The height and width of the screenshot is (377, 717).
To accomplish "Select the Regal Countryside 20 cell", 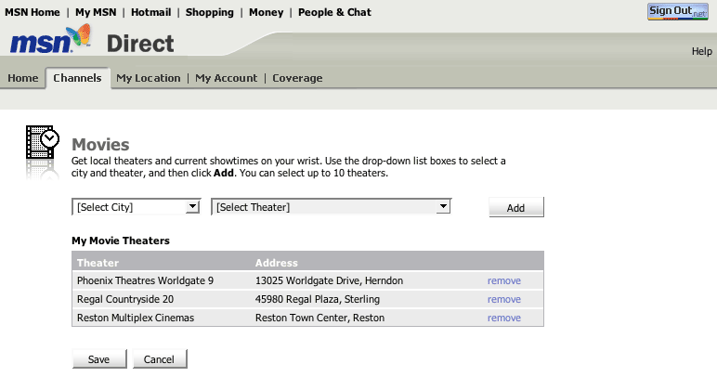I will (125, 299).
